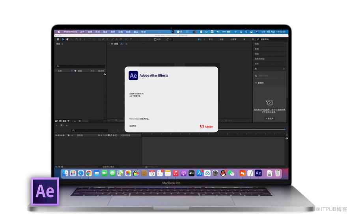
Task: Click the project panel trash icon
Action: pos(80,121)
